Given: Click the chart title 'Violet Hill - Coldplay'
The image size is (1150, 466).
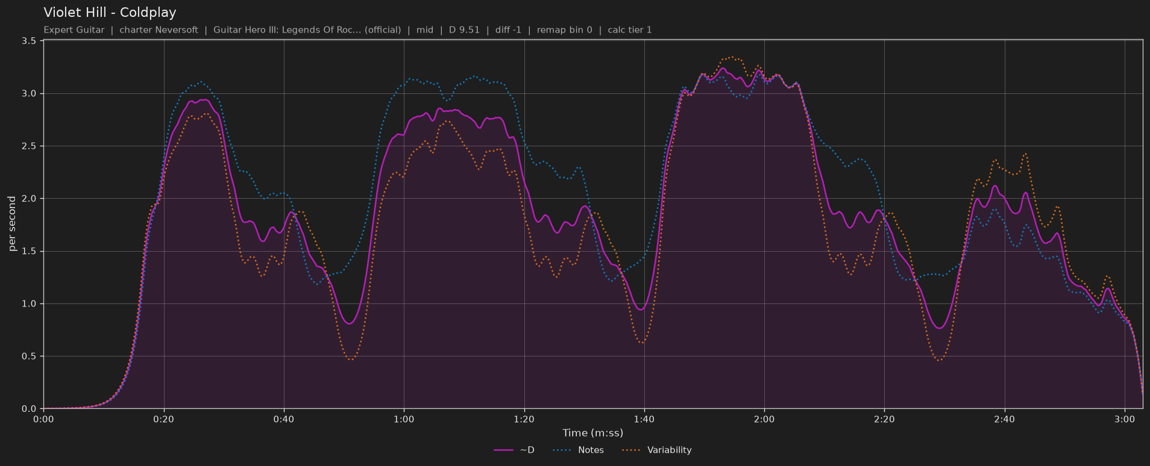Looking at the screenshot, I should pyautogui.click(x=110, y=13).
